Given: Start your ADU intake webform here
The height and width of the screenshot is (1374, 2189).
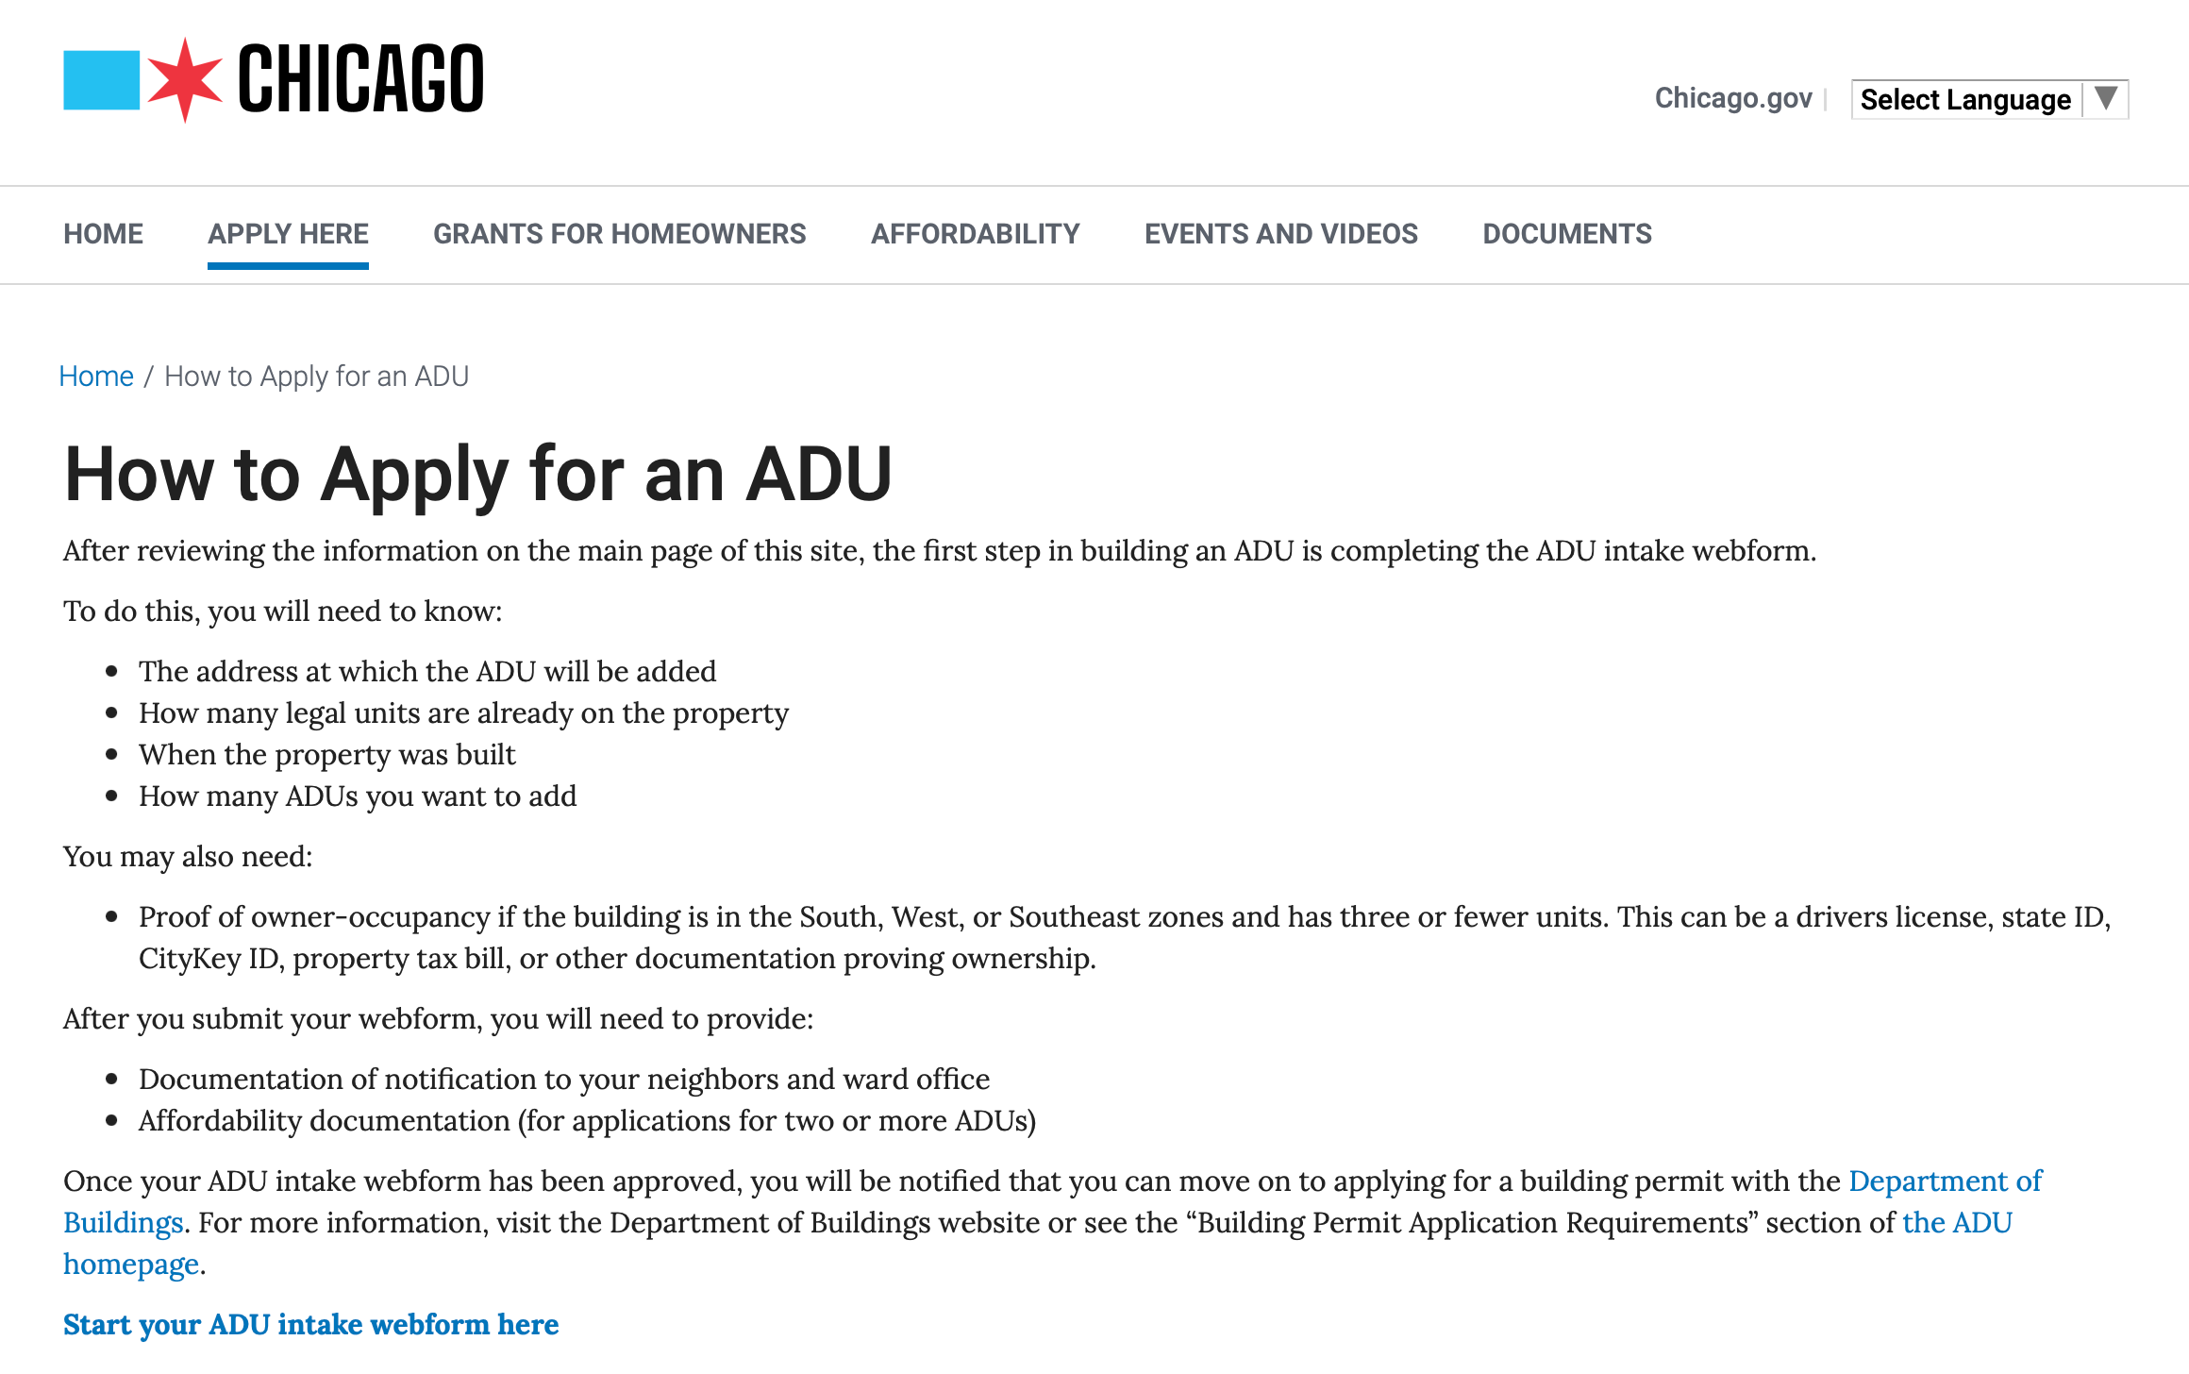Looking at the screenshot, I should (310, 1324).
